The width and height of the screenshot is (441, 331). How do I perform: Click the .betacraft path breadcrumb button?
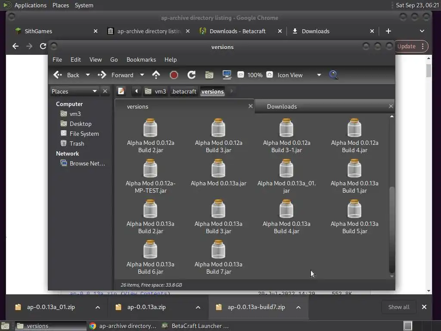click(x=184, y=91)
